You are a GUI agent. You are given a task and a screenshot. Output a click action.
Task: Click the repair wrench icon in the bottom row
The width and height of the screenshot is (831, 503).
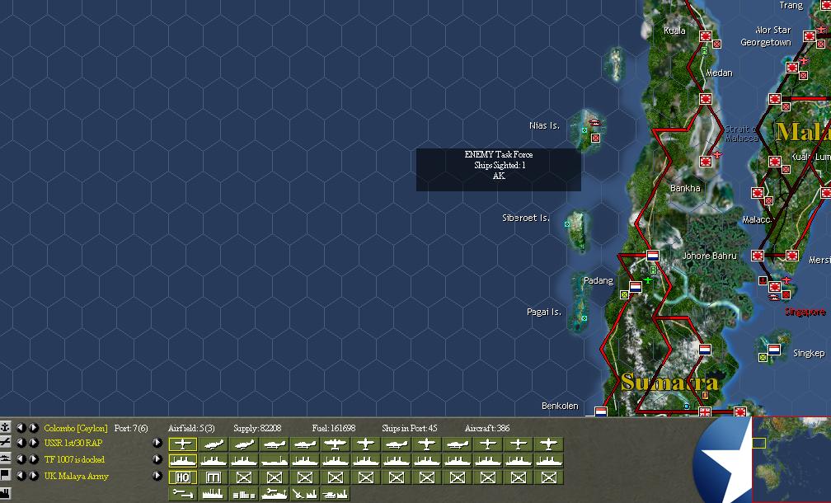coord(184,493)
